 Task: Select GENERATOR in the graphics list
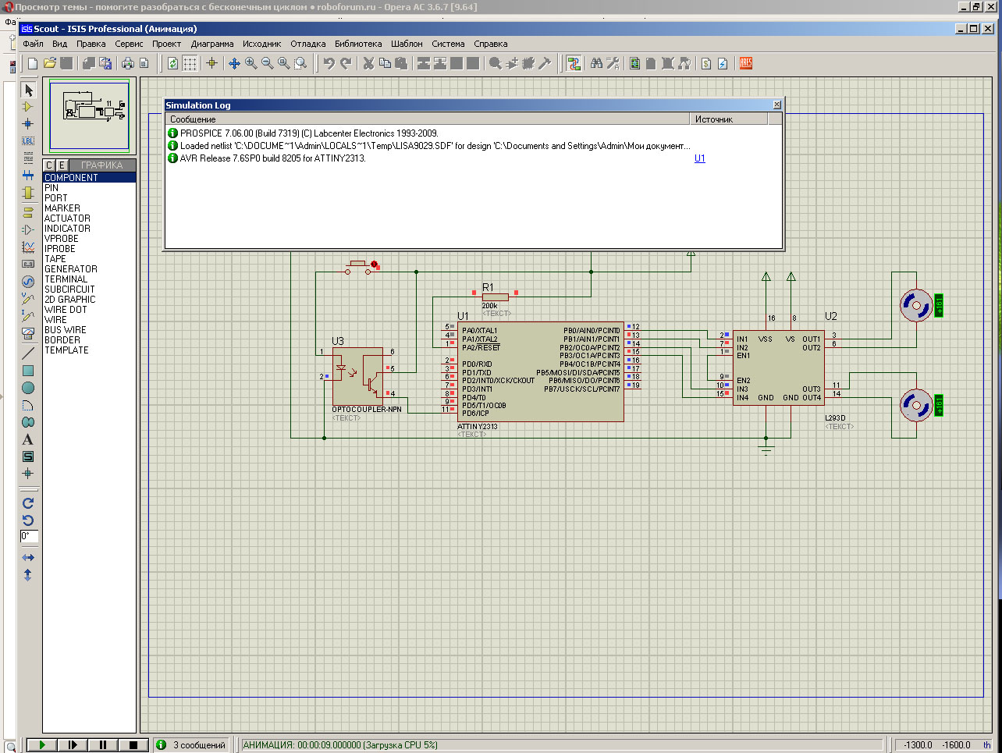(71, 269)
